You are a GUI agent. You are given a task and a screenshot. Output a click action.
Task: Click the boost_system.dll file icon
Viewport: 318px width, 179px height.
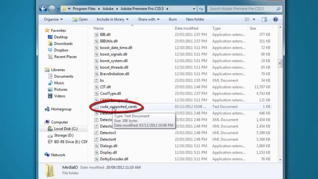96,61
